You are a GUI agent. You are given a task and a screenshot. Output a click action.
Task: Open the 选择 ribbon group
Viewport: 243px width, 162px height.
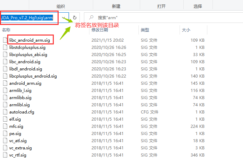(198, 6)
